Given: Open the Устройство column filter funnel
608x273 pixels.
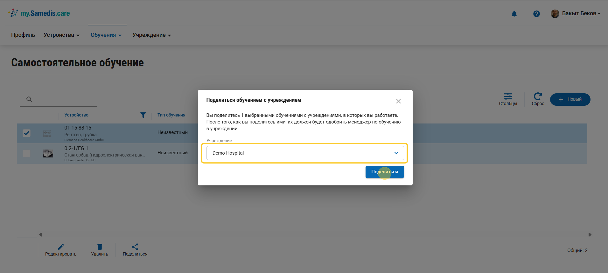Looking at the screenshot, I should click(143, 115).
